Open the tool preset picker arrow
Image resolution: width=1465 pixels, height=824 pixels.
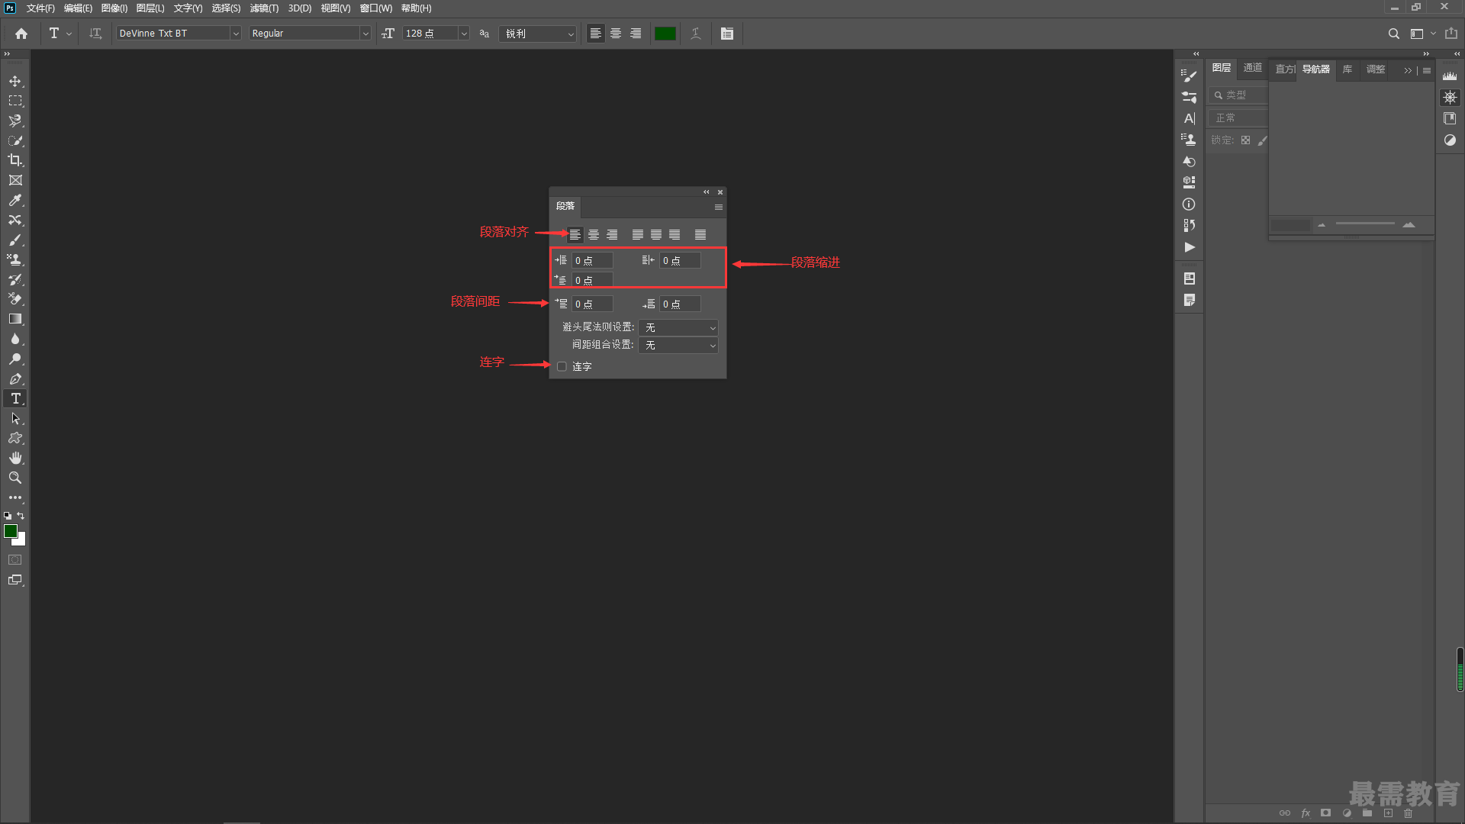tap(69, 34)
